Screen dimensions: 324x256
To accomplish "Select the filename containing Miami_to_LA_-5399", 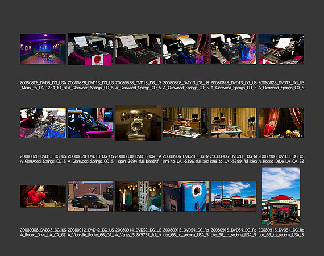I will 234,159.
